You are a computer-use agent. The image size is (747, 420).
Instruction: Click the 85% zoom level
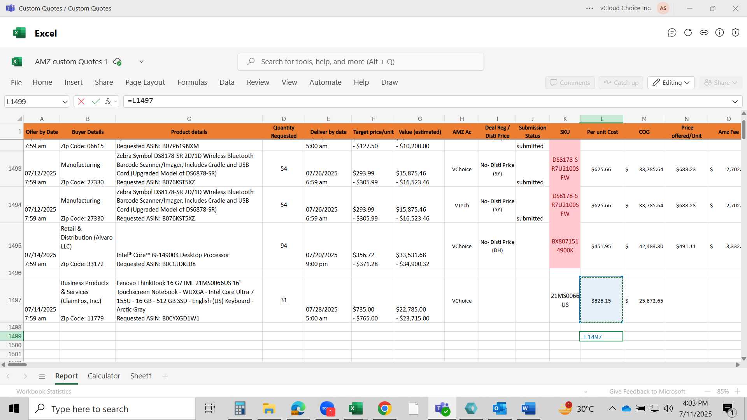click(x=723, y=391)
